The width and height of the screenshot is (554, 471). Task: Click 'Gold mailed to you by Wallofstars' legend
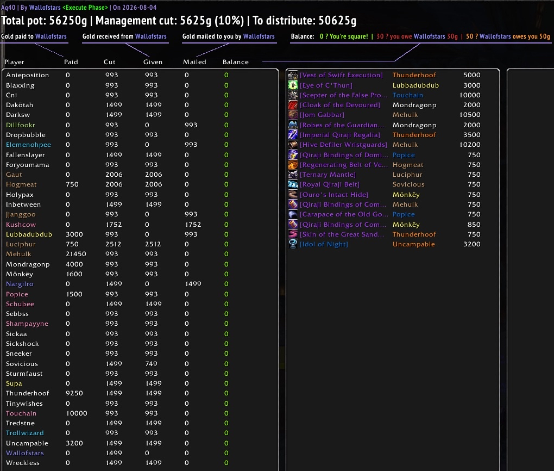(229, 36)
